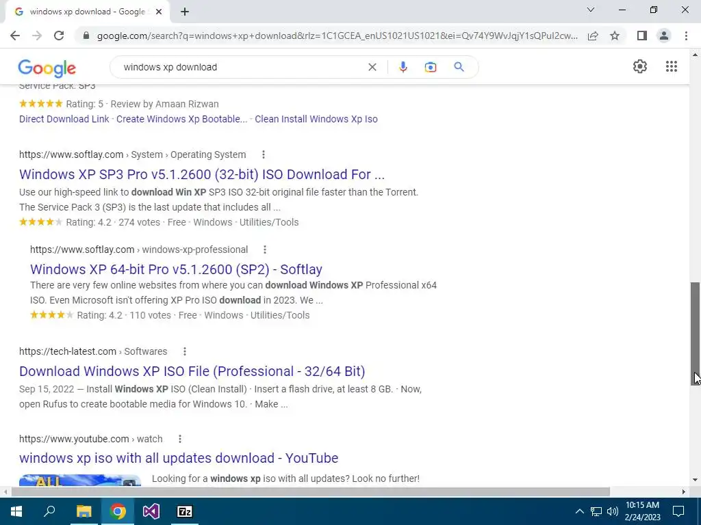The image size is (701, 525).
Task: Submit the search with the magnifier
Action: (459, 67)
